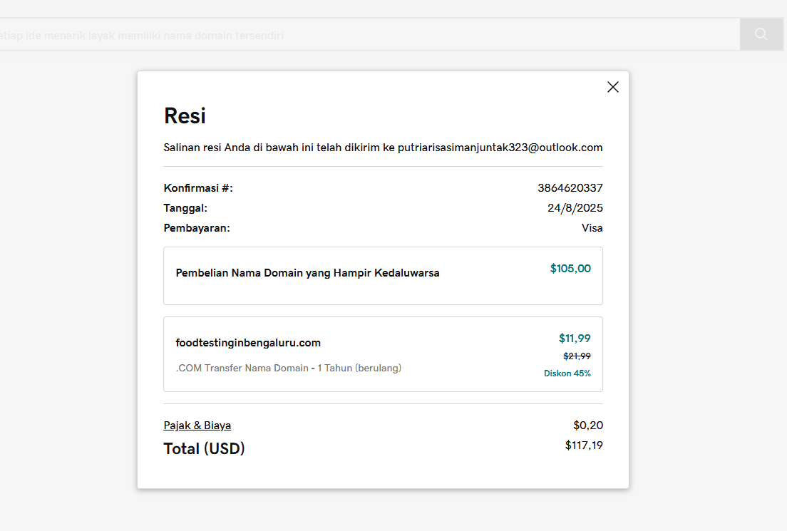Click the .COM Transfer Nama Domain description
The image size is (787, 531).
click(288, 368)
